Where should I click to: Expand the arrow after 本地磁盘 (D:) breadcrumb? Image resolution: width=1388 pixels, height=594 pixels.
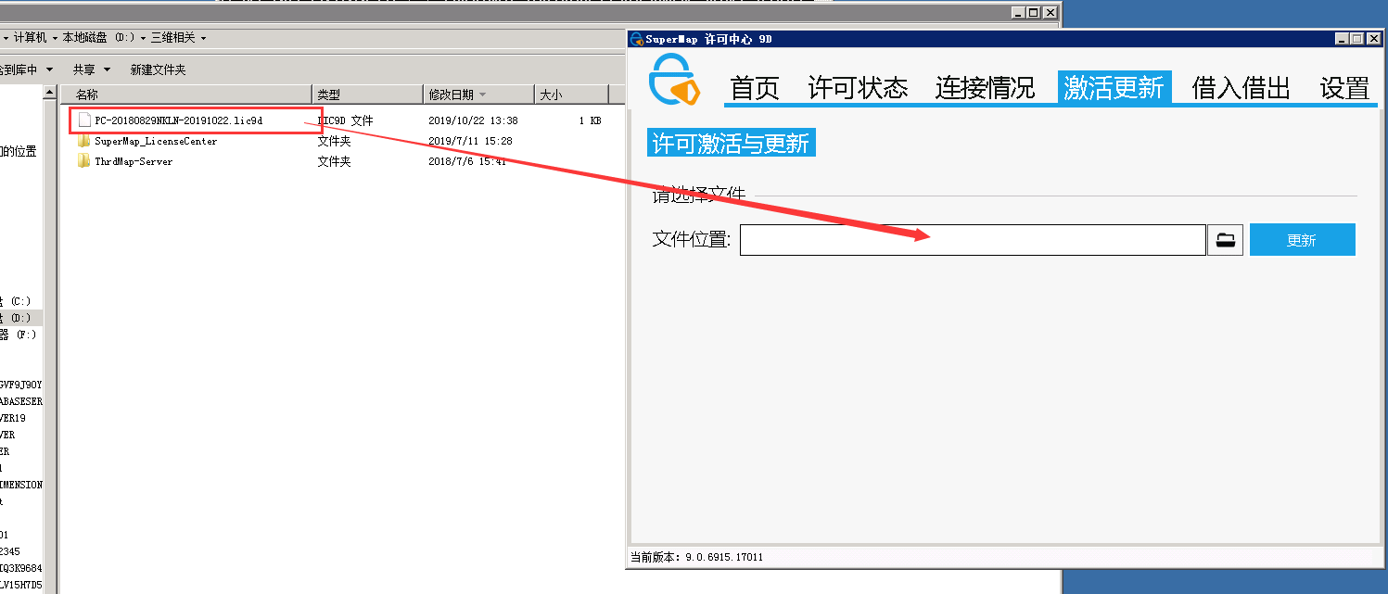point(144,38)
